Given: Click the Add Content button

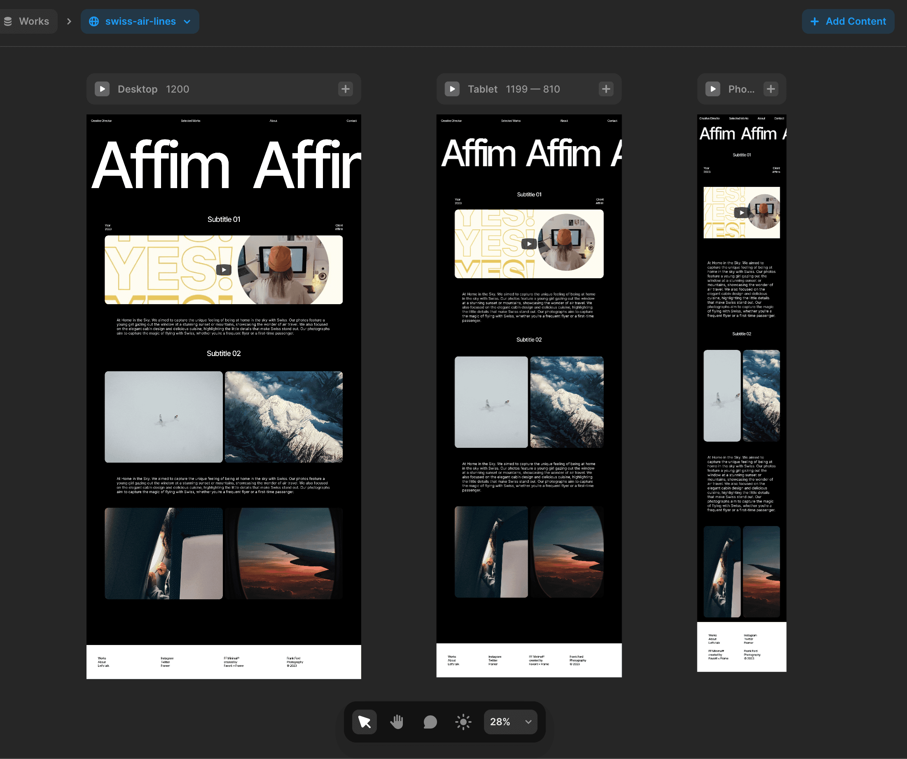Looking at the screenshot, I should pyautogui.click(x=848, y=21).
